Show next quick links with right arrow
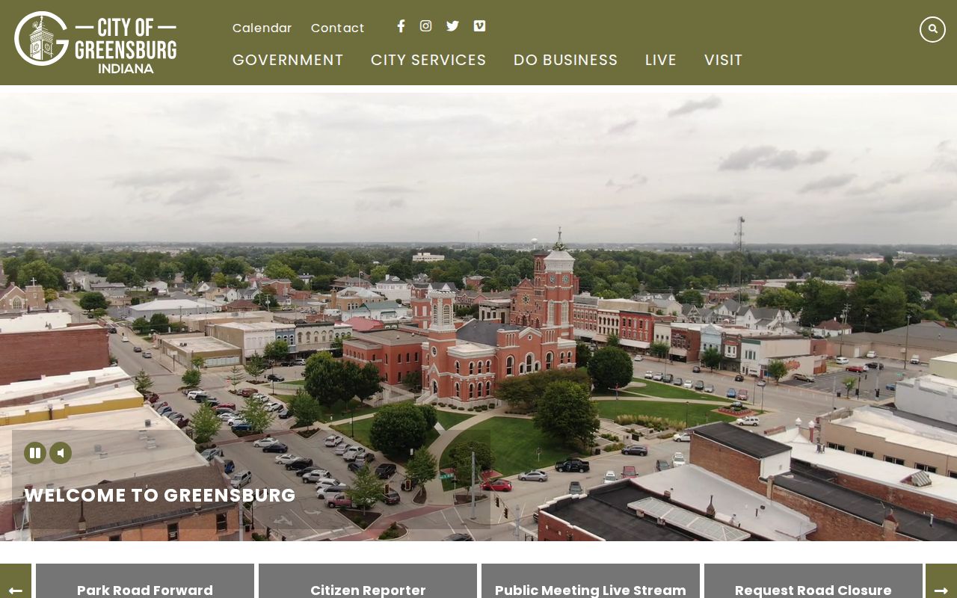Image resolution: width=957 pixels, height=598 pixels. (x=941, y=582)
